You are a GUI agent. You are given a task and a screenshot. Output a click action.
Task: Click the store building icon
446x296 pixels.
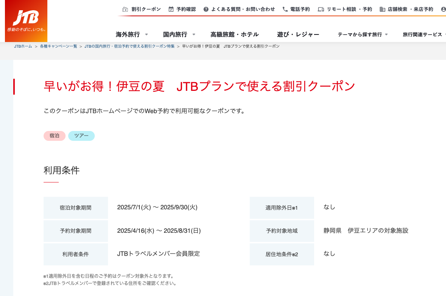[382, 9]
